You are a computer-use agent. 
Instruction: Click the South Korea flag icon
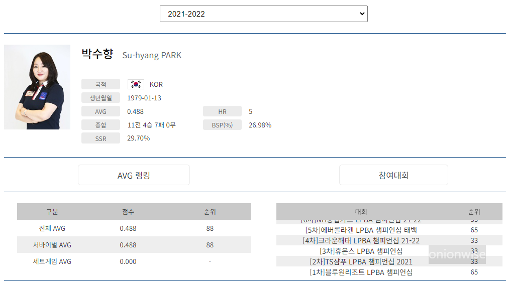[x=136, y=84]
